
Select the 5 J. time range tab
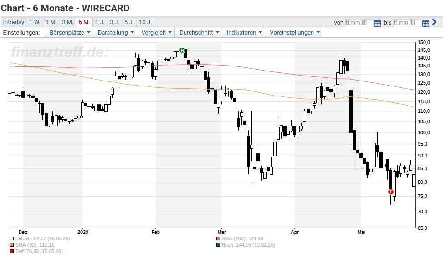coord(129,22)
